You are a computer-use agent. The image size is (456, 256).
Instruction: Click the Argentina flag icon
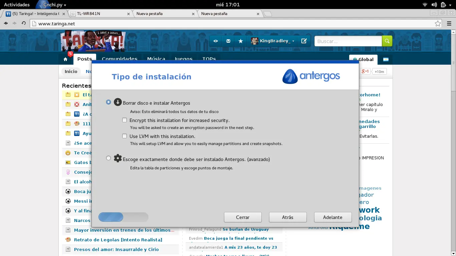(386, 59)
